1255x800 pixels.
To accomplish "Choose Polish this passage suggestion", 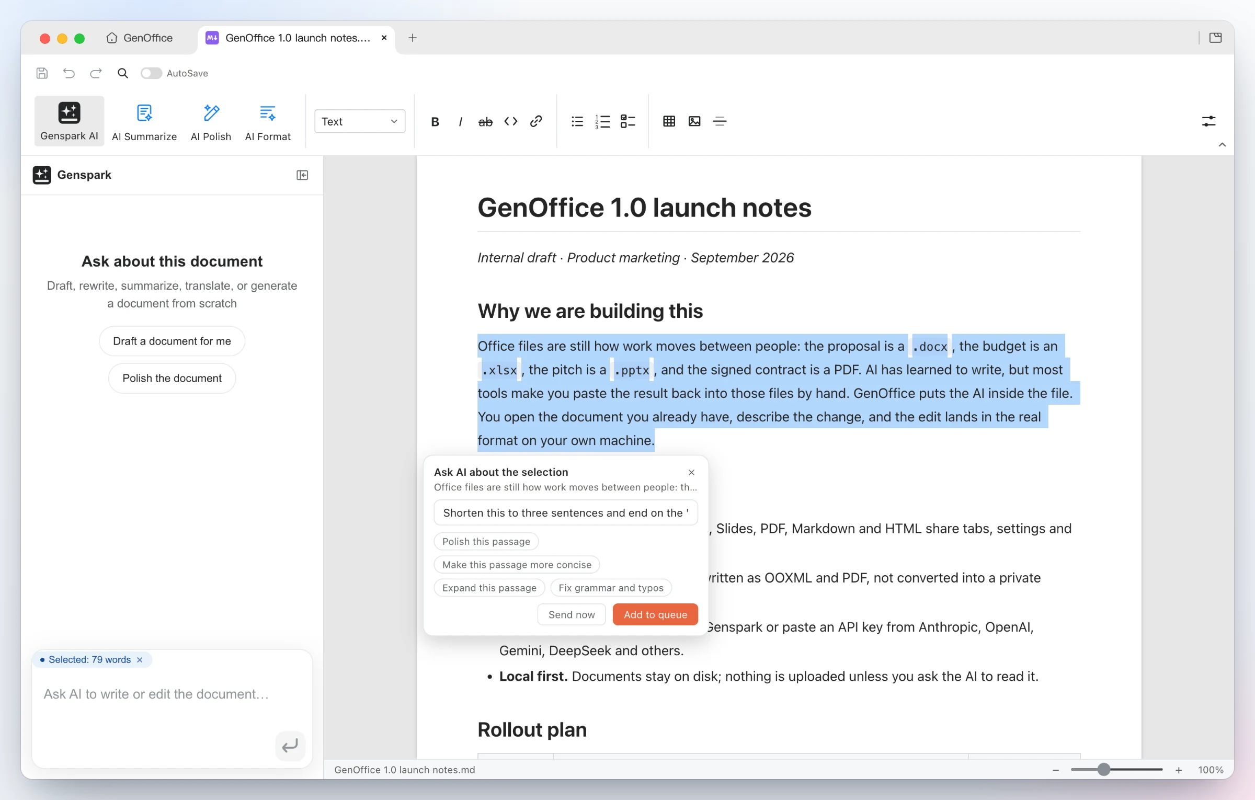I will (486, 542).
